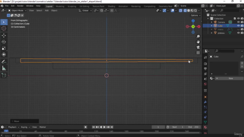The image size is (244, 137).
Task: Select the Select Box tool
Action: point(4,22)
